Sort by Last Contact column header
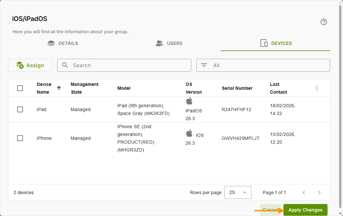This screenshot has height=216, width=343. click(278, 88)
